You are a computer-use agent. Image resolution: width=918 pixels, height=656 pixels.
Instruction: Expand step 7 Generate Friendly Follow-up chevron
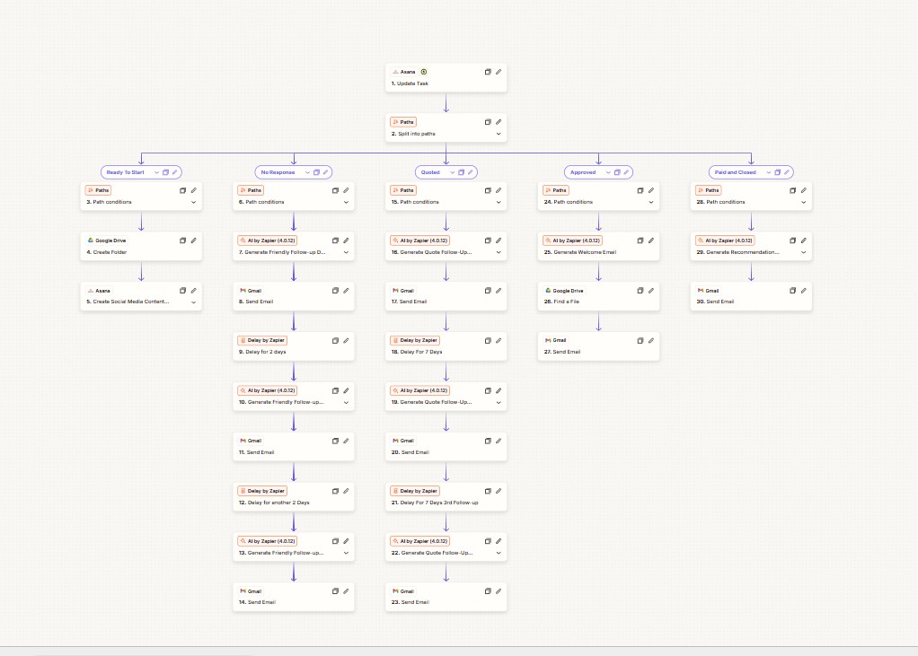[347, 252]
